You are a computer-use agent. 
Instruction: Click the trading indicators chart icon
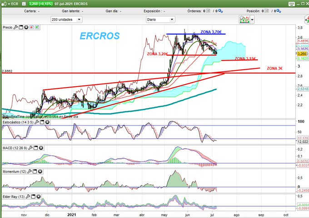tap(244, 19)
